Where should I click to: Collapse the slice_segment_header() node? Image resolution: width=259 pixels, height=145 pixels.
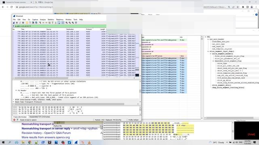pos(210,54)
